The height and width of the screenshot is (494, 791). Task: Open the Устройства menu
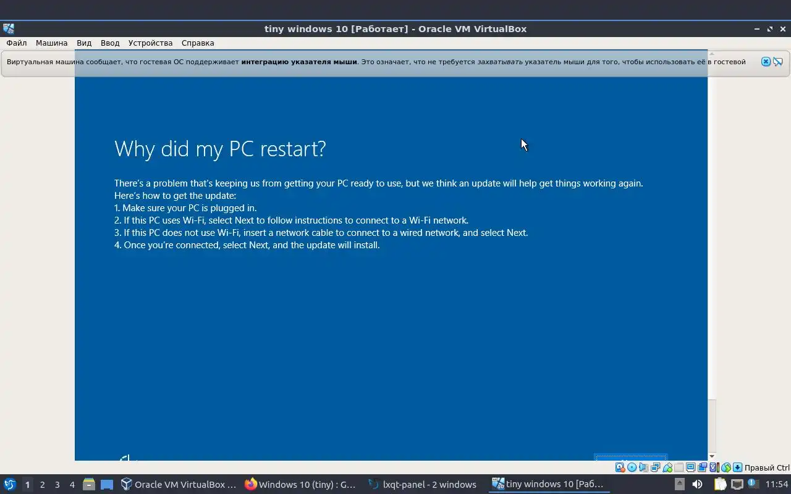click(x=150, y=43)
